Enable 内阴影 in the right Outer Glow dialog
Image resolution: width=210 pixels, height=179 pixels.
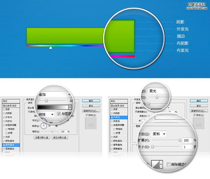(x=112, y=113)
